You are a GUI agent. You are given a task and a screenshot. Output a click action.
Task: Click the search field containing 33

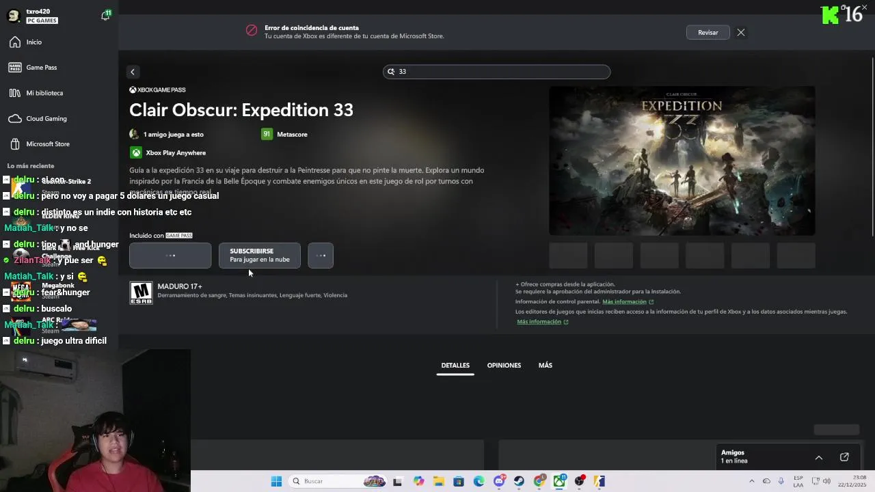coord(496,72)
